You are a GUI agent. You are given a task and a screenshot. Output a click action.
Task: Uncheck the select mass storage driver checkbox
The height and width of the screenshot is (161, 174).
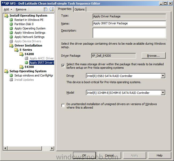63,66
